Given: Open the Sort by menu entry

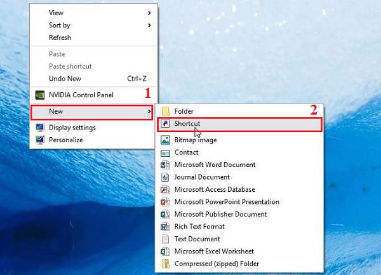Looking at the screenshot, I should [93, 25].
